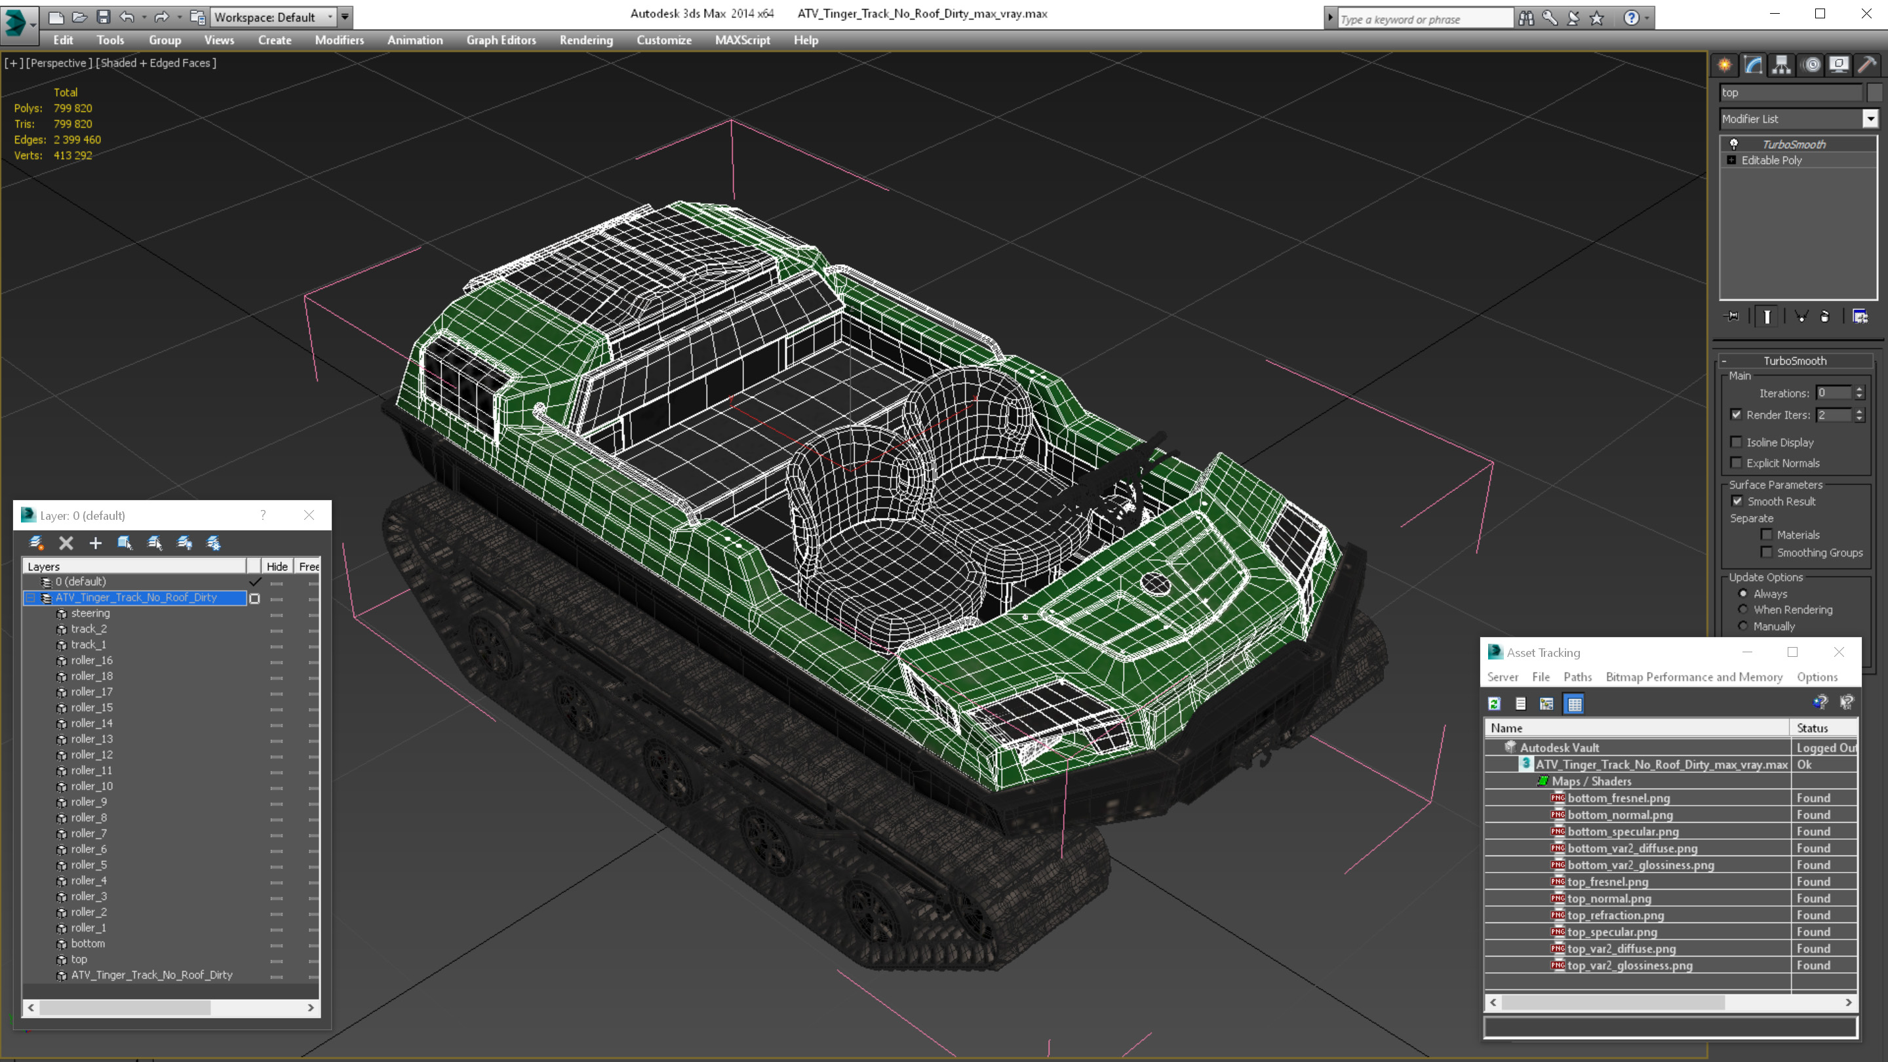Collapse ATV_Tinger_Track_No_Roof_Dirty layer tree

[x=31, y=598]
